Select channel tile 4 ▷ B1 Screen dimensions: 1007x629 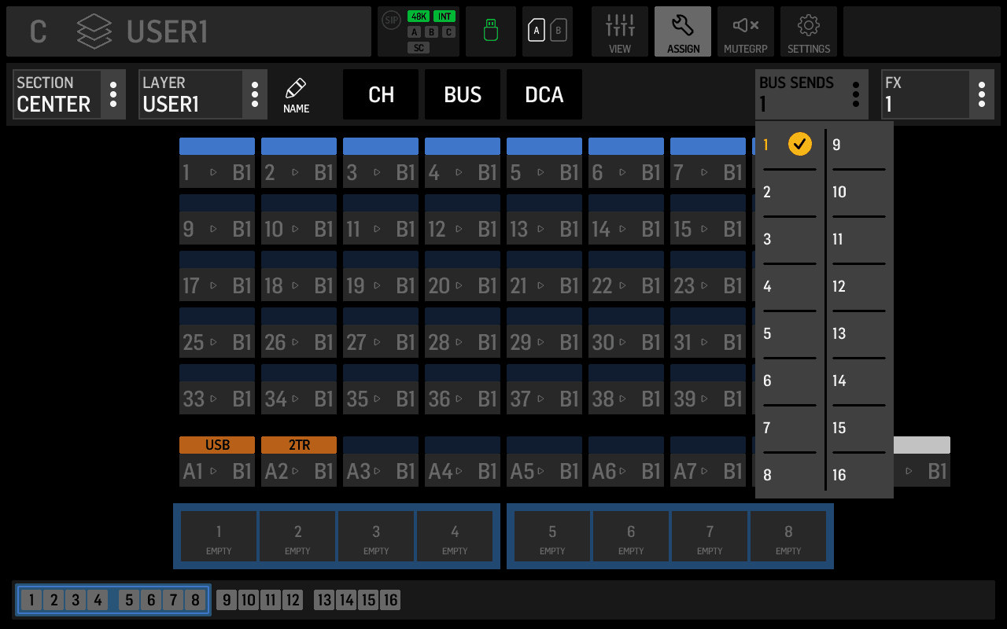(x=463, y=164)
